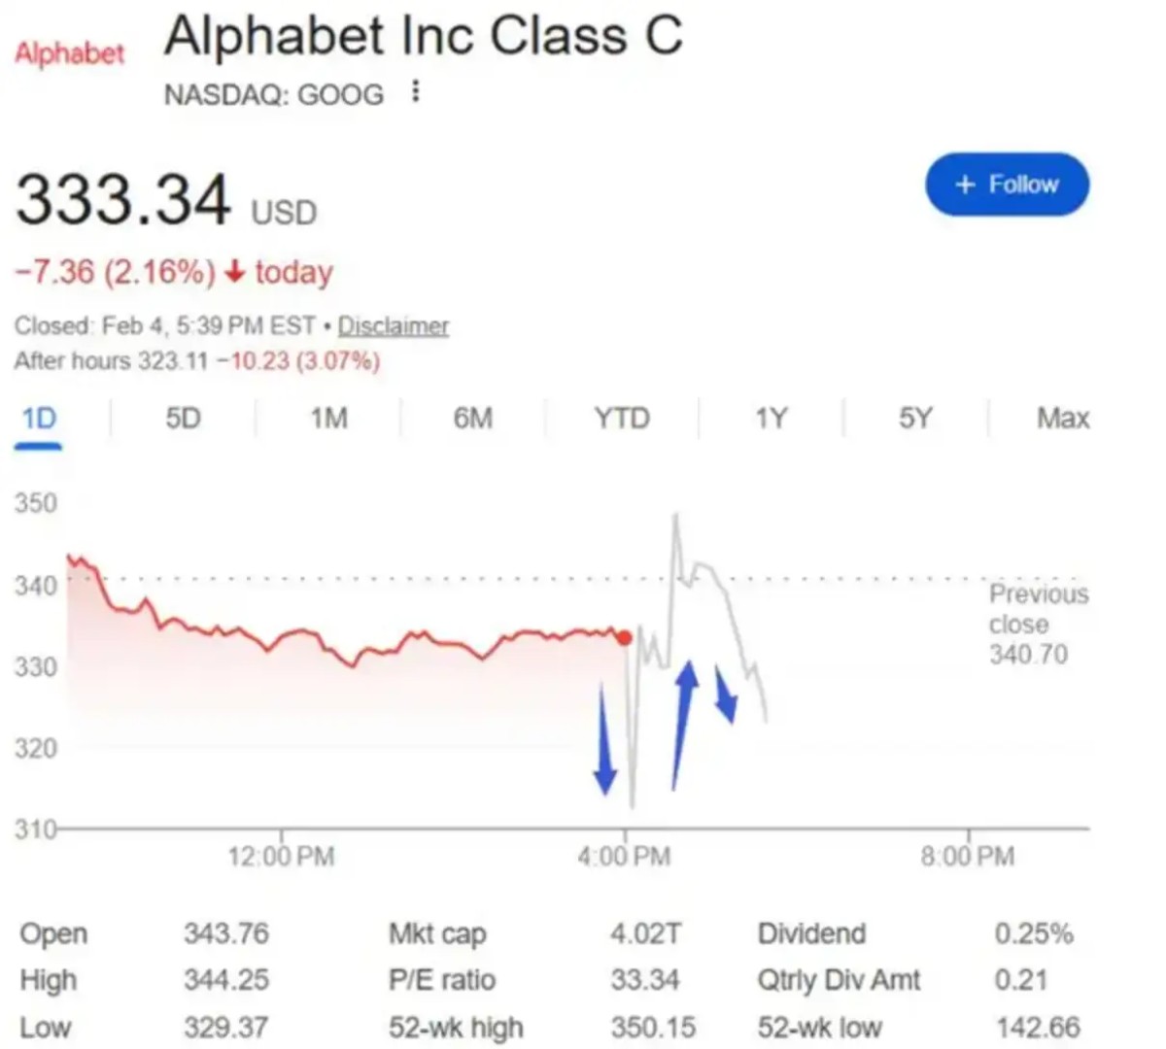Click the plus icon inside the Follow button
This screenshot has width=1166, height=1049.
point(965,185)
